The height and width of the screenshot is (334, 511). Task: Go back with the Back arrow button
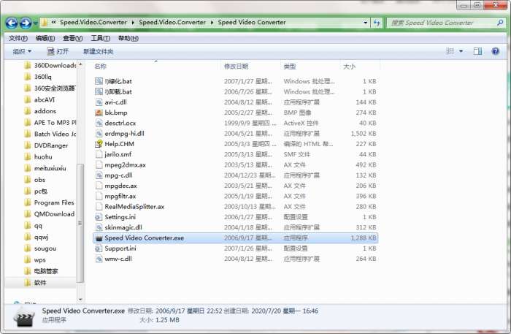coord(12,23)
